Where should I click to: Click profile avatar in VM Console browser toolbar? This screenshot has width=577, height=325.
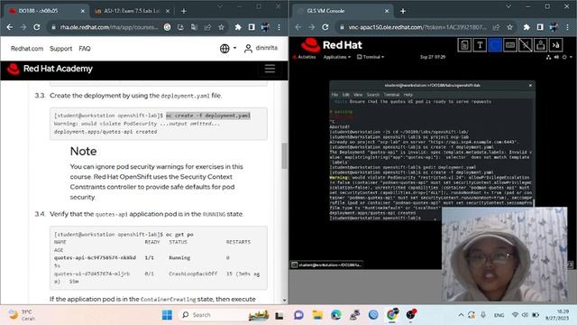pyautogui.click(x=554, y=27)
